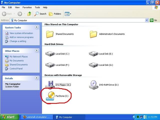Image resolution: width=160 pixels, height=120 pixels.
Task: Select Local Disk (C:) drive icon
Action: point(50,54)
